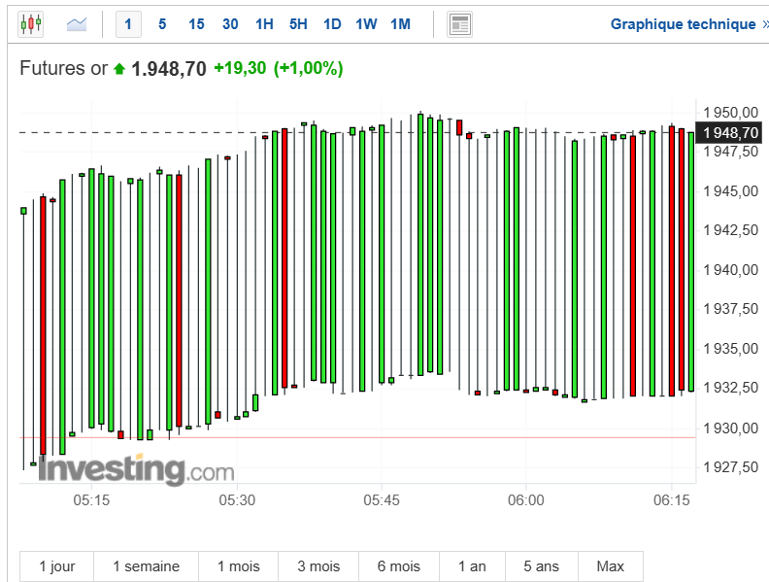Screen dimensions: 769x582
Task: Choose the 5 ans time range
Action: click(541, 566)
